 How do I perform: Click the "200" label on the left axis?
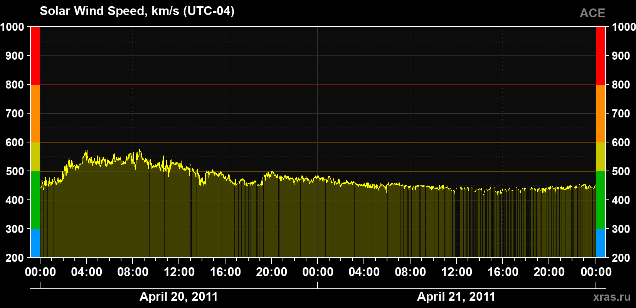(15, 258)
